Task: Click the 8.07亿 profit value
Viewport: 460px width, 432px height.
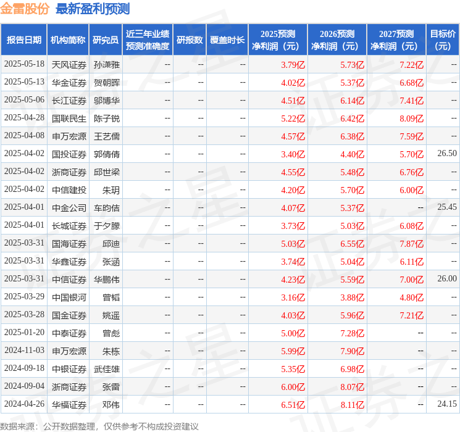Action: (x=352, y=387)
